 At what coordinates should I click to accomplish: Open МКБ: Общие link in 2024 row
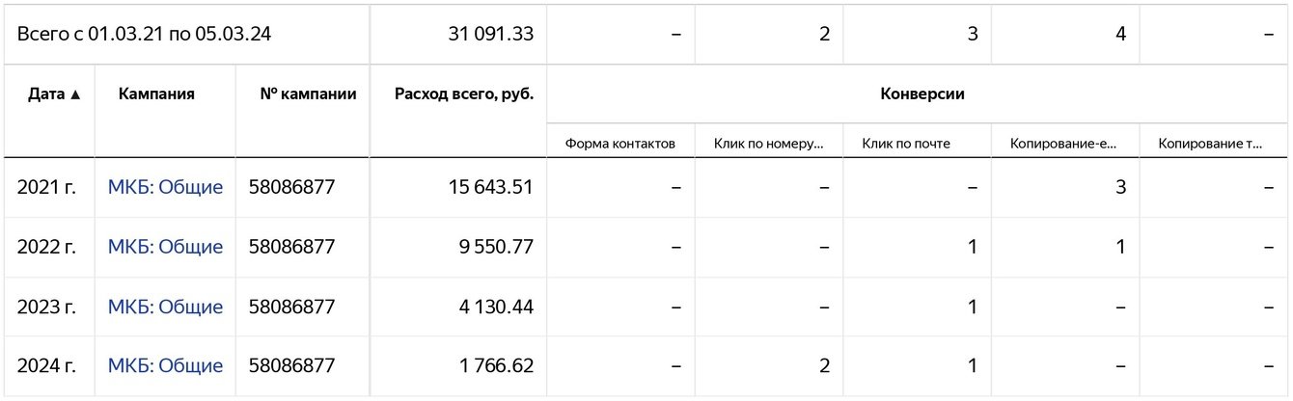click(x=165, y=366)
